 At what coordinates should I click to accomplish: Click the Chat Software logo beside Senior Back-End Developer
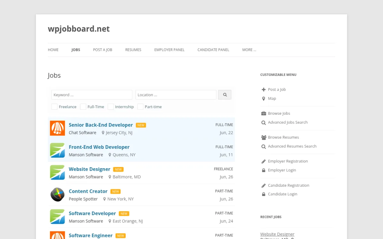pyautogui.click(x=57, y=128)
